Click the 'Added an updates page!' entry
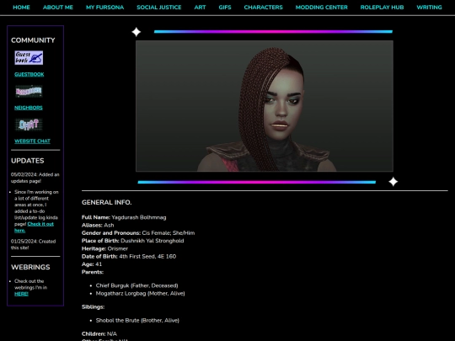This screenshot has width=455, height=341. click(x=35, y=178)
